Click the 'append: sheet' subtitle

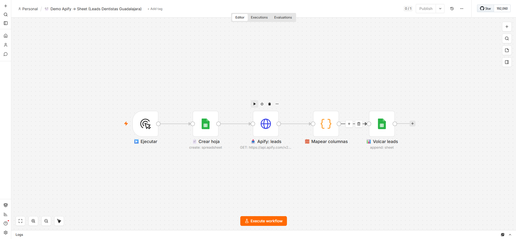click(382, 148)
